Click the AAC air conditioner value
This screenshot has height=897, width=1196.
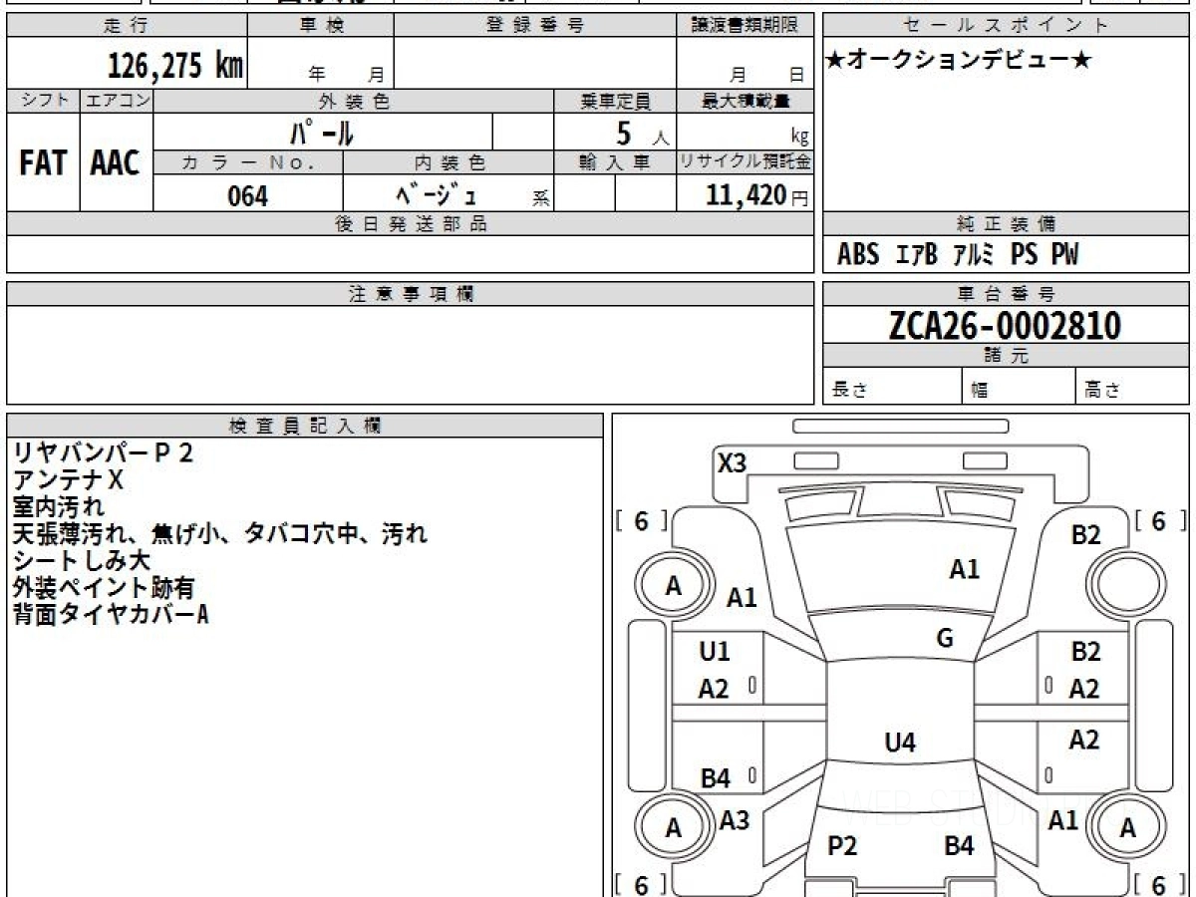pyautogui.click(x=116, y=163)
